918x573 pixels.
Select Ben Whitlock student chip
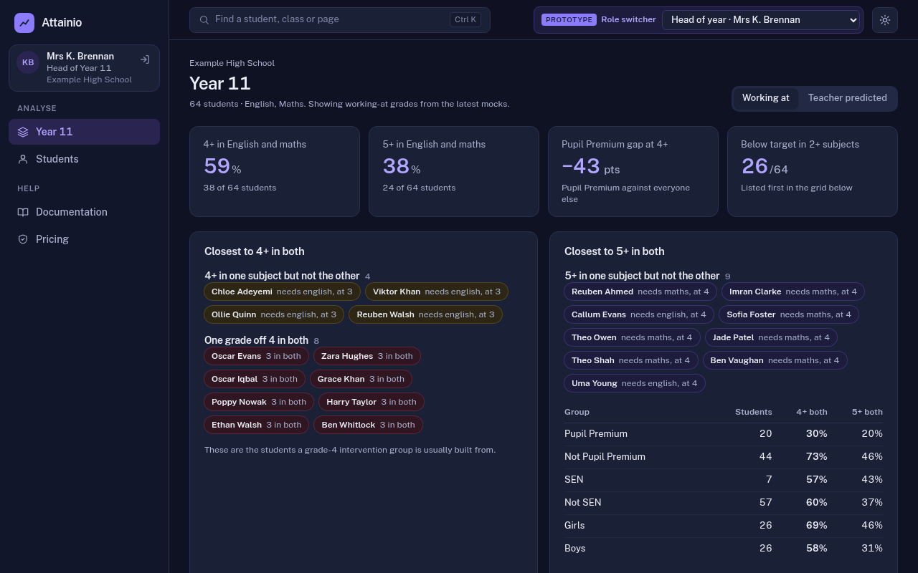coord(369,425)
